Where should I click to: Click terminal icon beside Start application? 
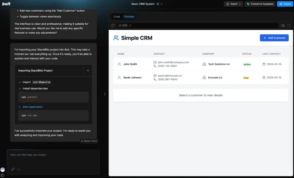click(x=20, y=107)
